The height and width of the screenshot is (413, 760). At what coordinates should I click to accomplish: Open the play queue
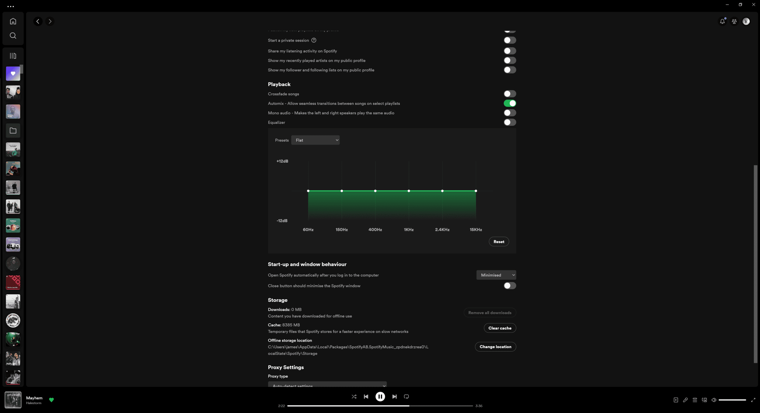[x=695, y=400]
